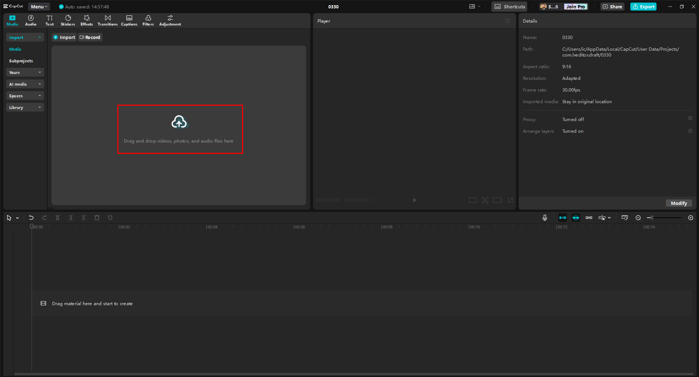Expand the Yours section

tap(25, 72)
